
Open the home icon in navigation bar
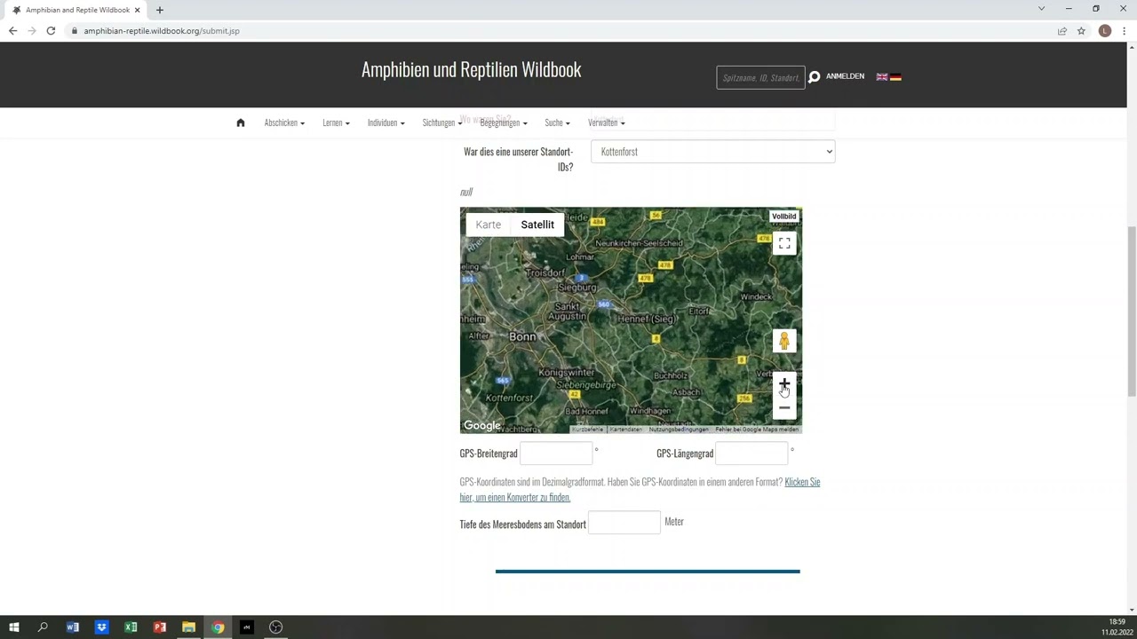240,122
